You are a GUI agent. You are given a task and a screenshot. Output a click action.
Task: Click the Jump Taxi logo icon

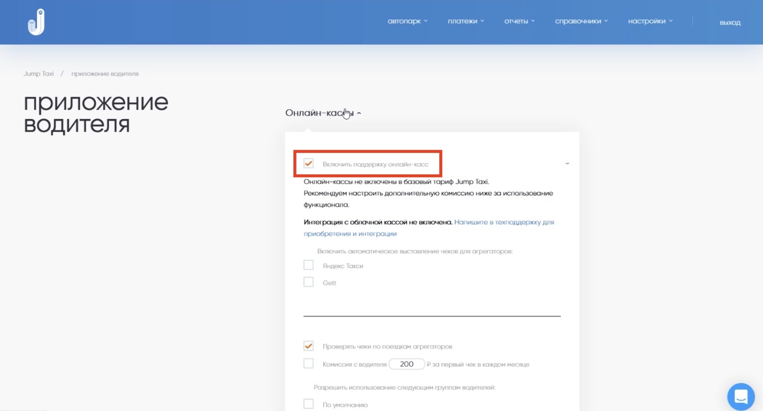36,22
